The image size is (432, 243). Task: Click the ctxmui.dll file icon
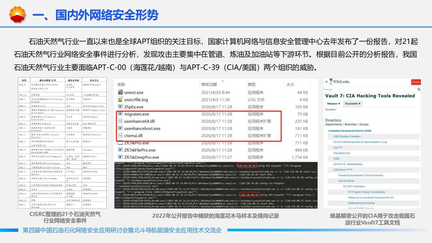pyautogui.click(x=120, y=136)
